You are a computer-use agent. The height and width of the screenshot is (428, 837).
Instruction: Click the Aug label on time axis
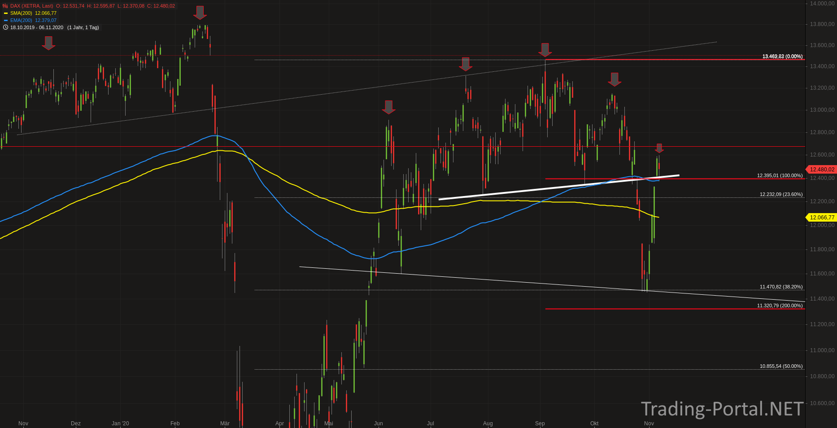pyautogui.click(x=488, y=424)
